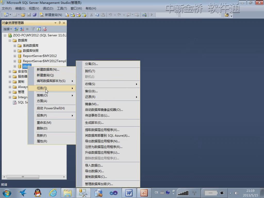Open the 文件(F) menu
The height and width of the screenshot is (198, 264).
tap(6, 9)
